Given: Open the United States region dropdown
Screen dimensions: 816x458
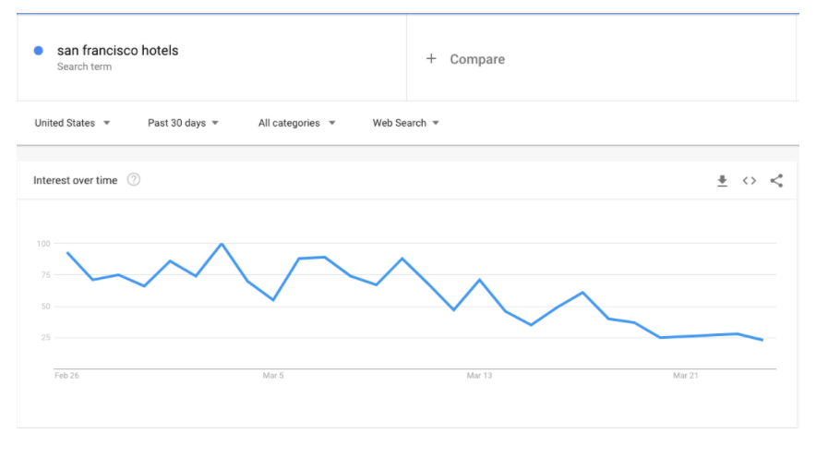Looking at the screenshot, I should pyautogui.click(x=72, y=123).
